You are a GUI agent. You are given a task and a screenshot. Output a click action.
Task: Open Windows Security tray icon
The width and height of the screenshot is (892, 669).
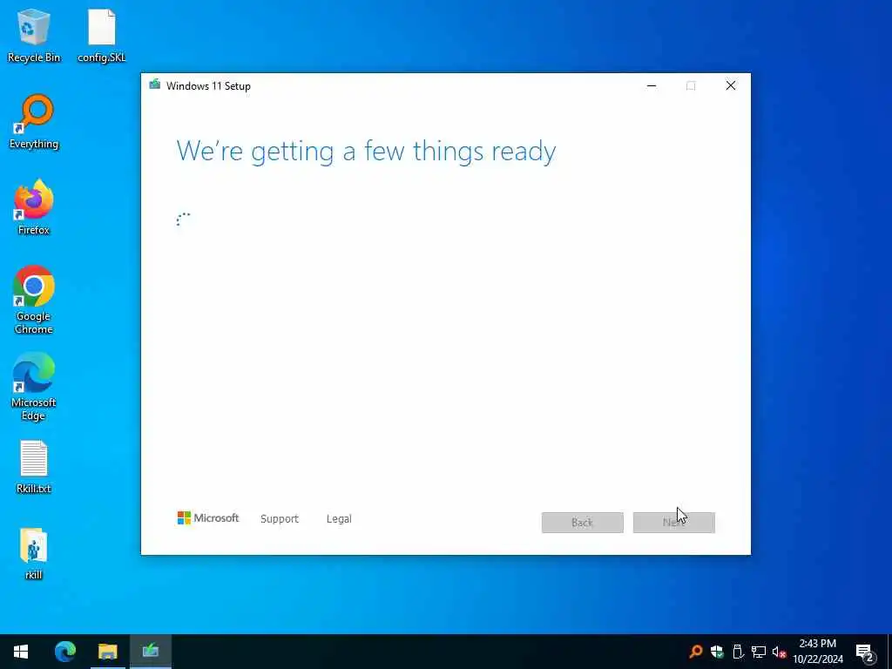tap(717, 652)
